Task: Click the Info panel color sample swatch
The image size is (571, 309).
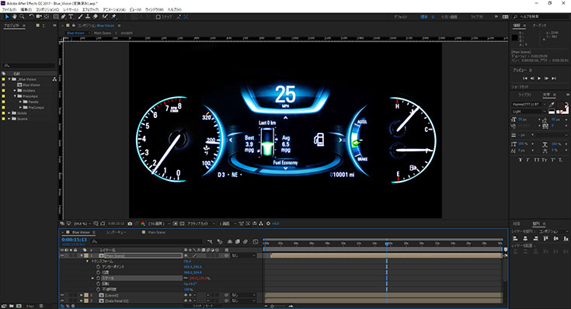Action: pyautogui.click(x=514, y=37)
